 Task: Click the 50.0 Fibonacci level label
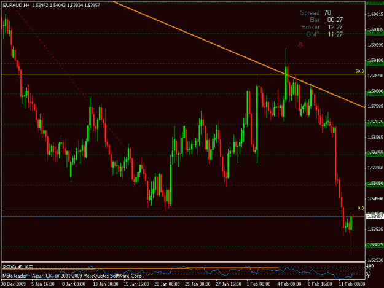pyautogui.click(x=359, y=71)
